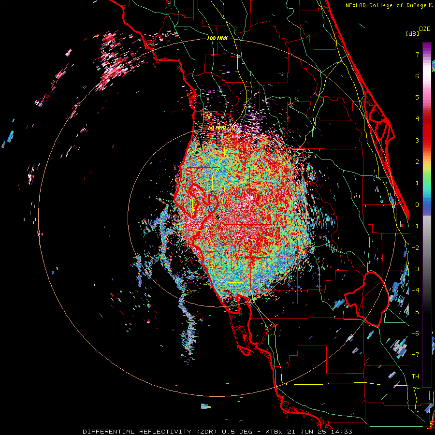Click the [dB] unit label

412,33
